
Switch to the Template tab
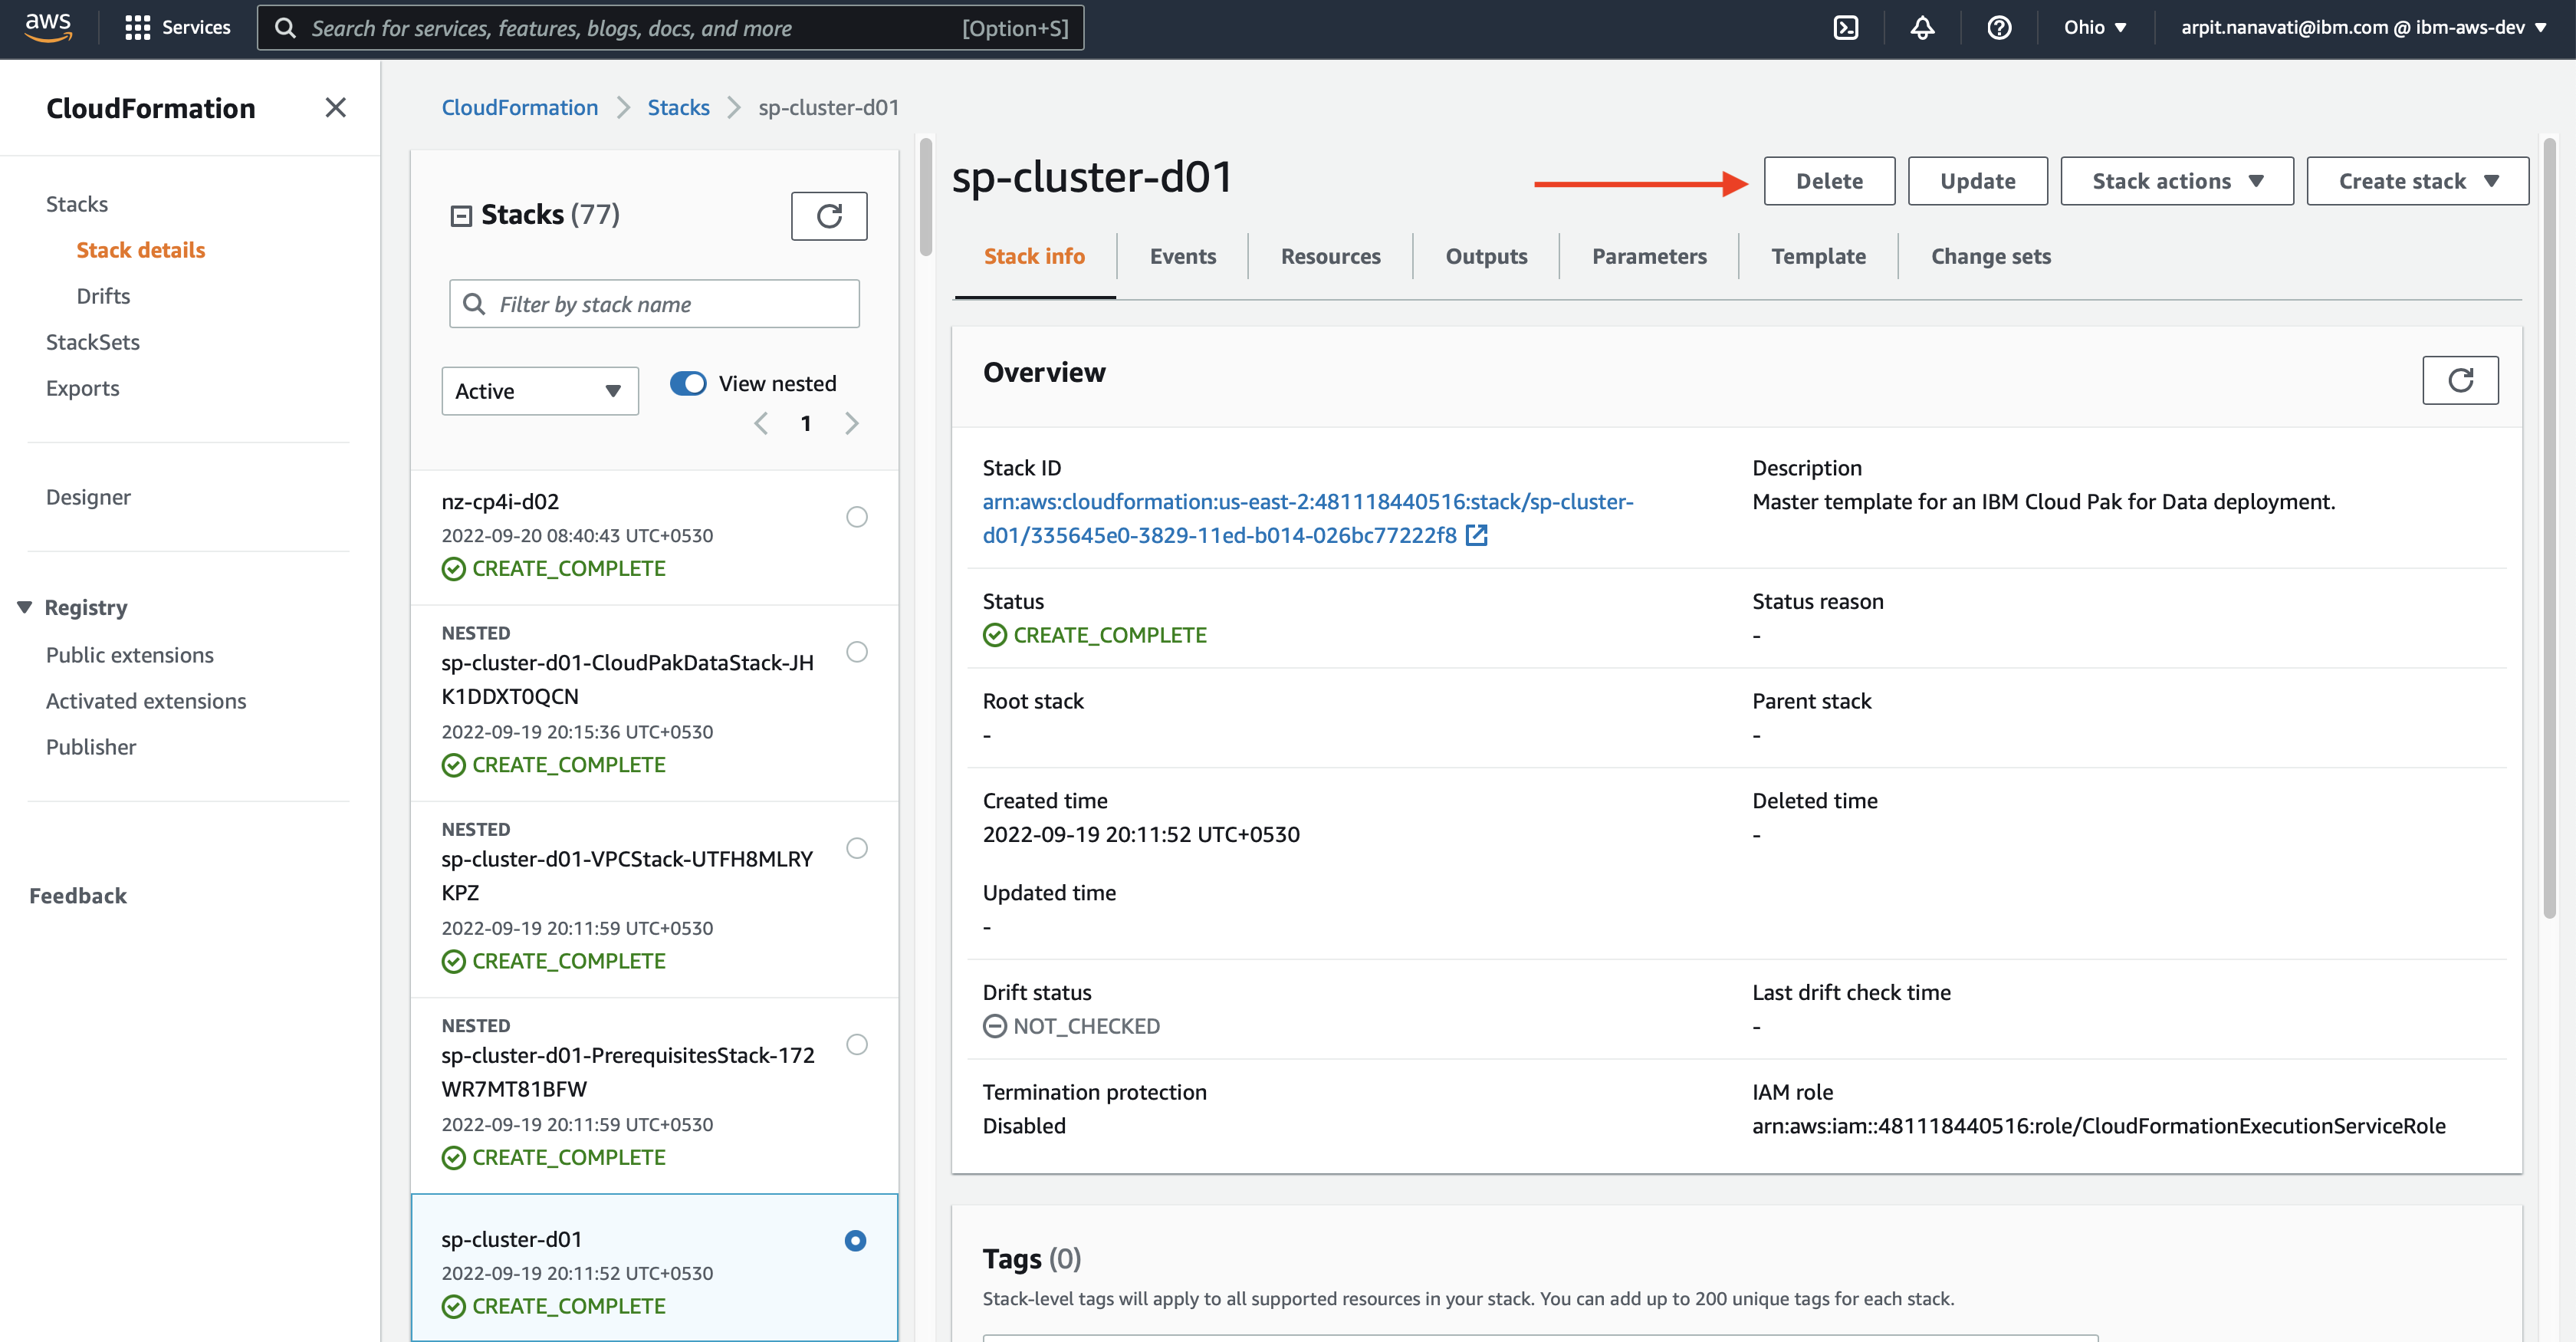[x=1818, y=257]
